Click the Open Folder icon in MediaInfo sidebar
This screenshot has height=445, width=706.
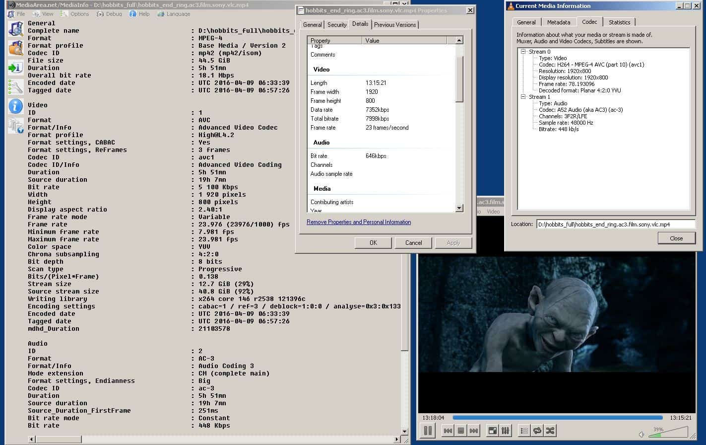coord(15,48)
